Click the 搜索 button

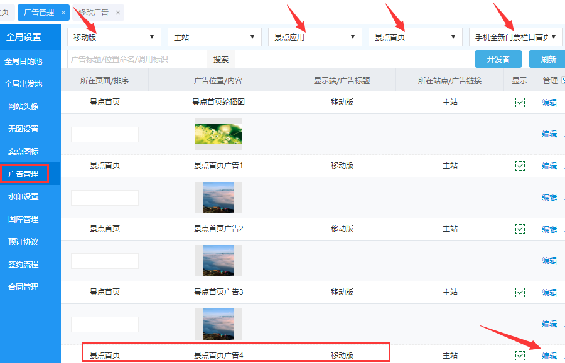tap(221, 60)
